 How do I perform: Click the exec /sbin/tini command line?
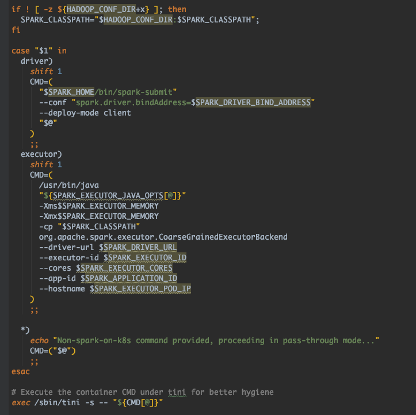pos(87,402)
